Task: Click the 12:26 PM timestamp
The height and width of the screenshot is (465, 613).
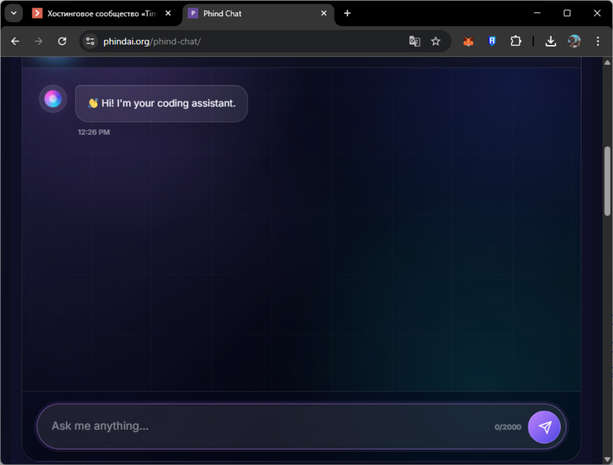Action: tap(94, 132)
